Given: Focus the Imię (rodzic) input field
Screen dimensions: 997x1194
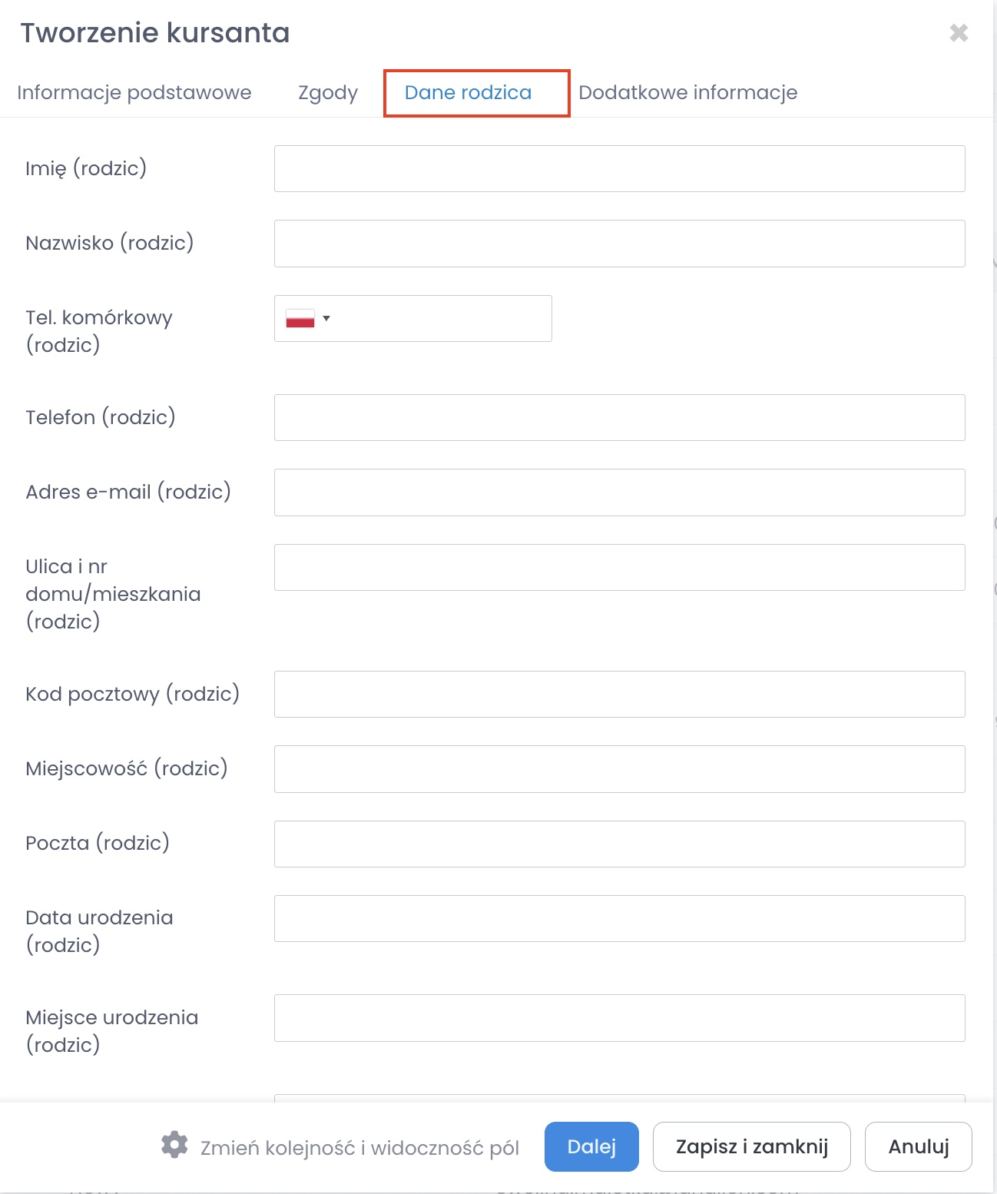Looking at the screenshot, I should point(619,169).
